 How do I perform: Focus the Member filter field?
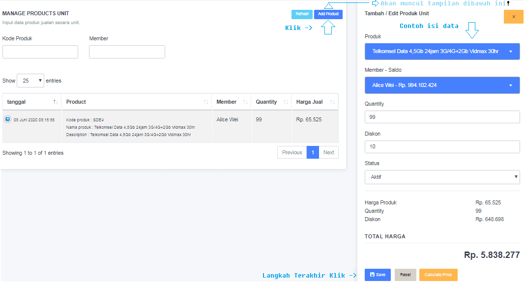click(127, 52)
